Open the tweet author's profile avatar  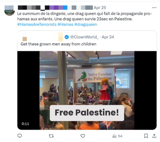point(9,10)
